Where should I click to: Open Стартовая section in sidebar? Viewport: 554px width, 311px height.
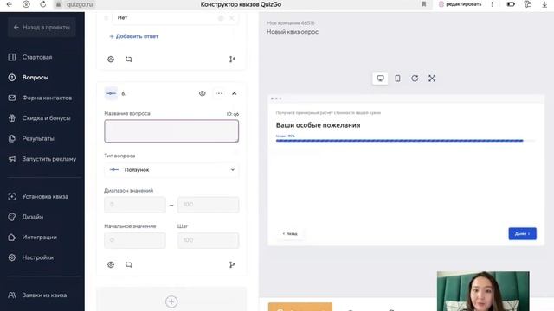point(36,57)
